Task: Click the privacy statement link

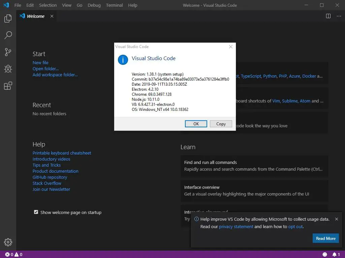Action: [236, 226]
